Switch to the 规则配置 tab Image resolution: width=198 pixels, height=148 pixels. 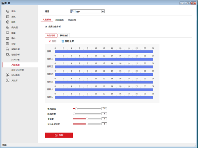pos(59,20)
